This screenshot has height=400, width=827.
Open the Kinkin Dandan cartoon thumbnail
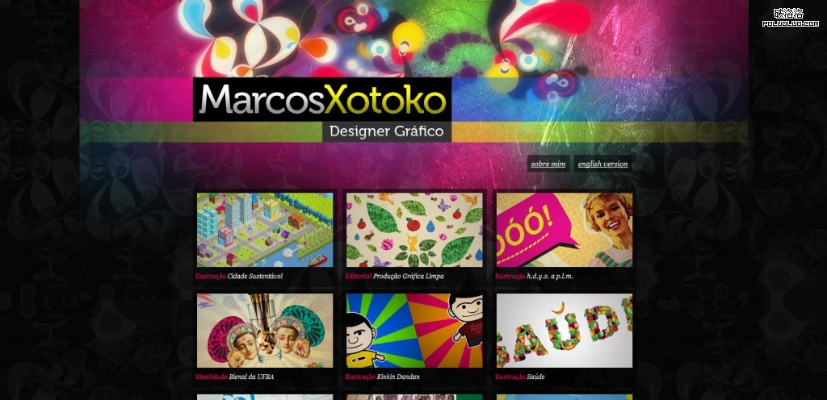[414, 331]
